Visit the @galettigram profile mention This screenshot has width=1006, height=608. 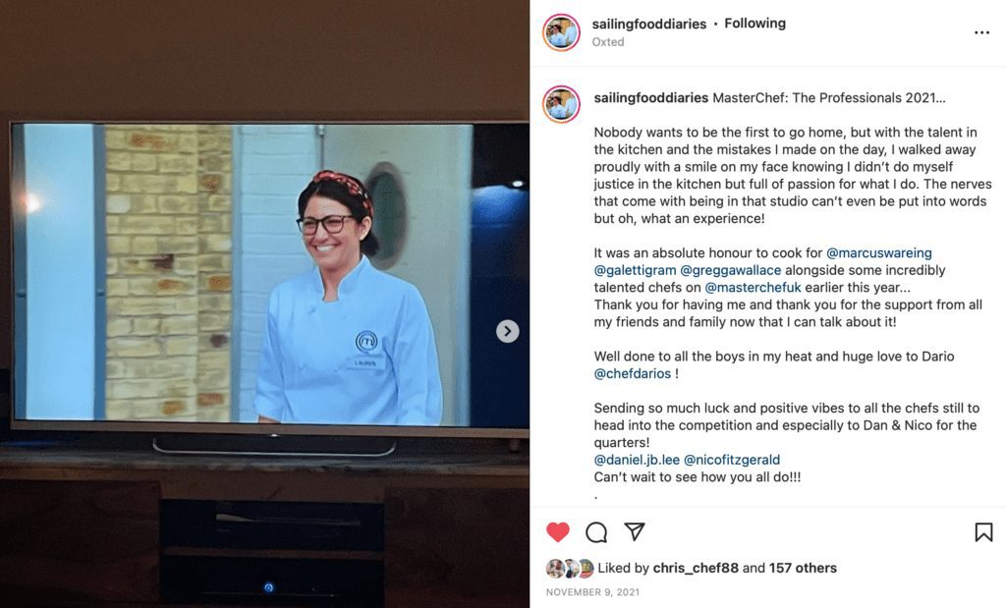click(x=635, y=270)
